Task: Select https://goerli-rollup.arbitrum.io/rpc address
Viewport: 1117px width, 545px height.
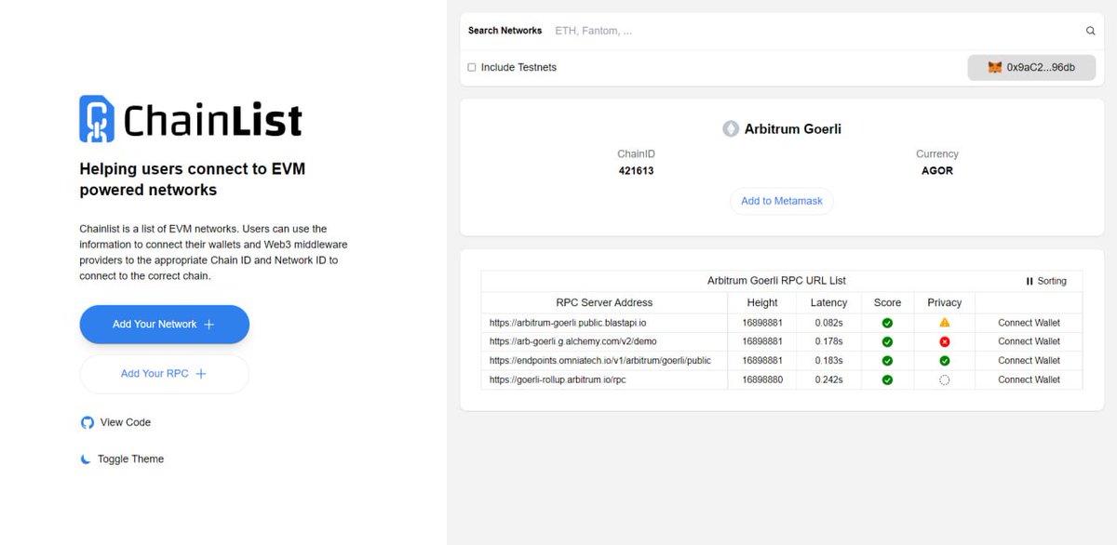Action: click(x=558, y=379)
